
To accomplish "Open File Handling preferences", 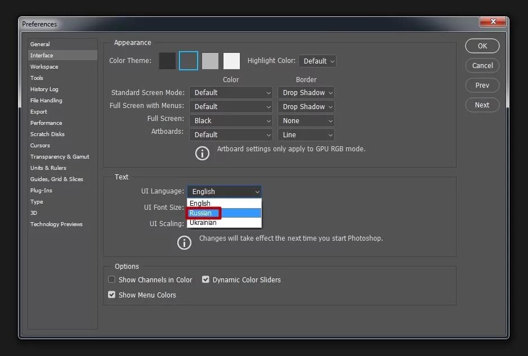I will tap(63, 101).
